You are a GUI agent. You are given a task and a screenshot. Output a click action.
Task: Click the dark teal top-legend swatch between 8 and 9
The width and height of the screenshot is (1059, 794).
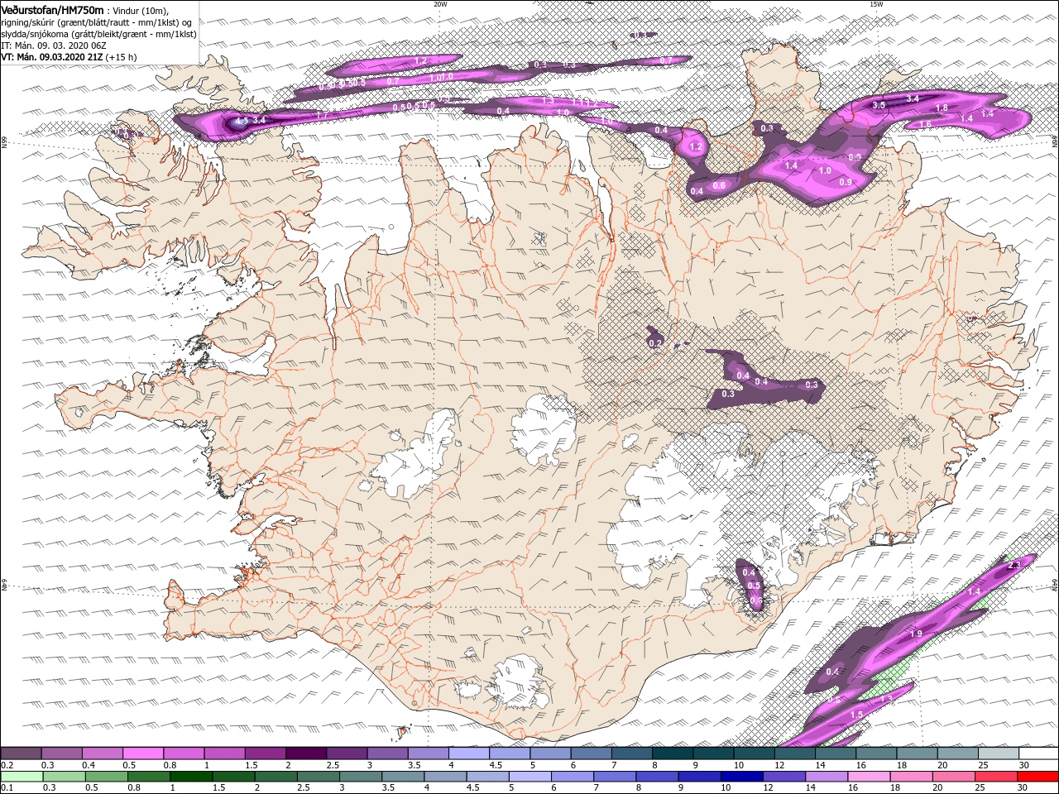[x=672, y=753]
